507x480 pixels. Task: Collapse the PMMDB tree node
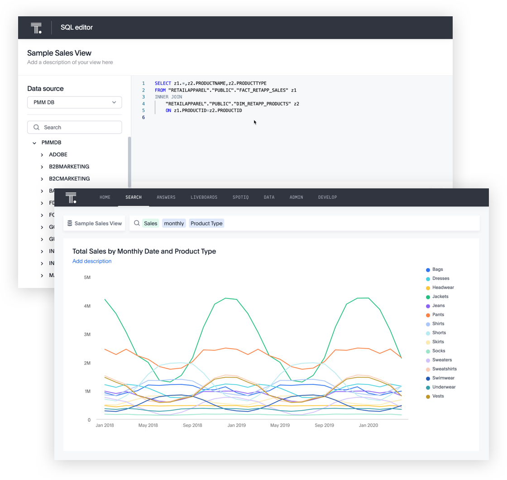pyautogui.click(x=34, y=142)
